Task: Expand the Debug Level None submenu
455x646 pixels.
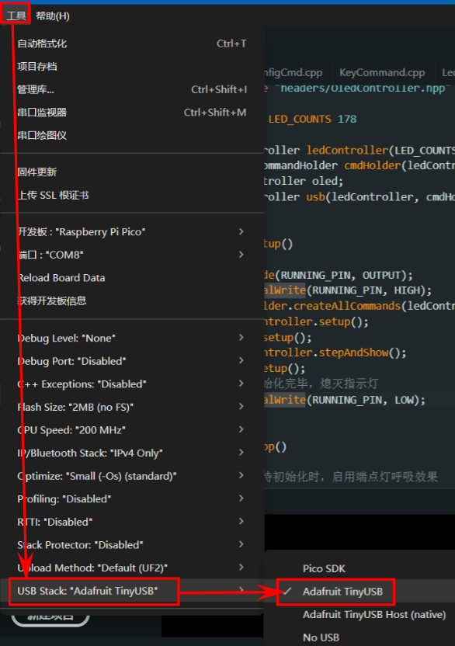Action: pos(132,338)
